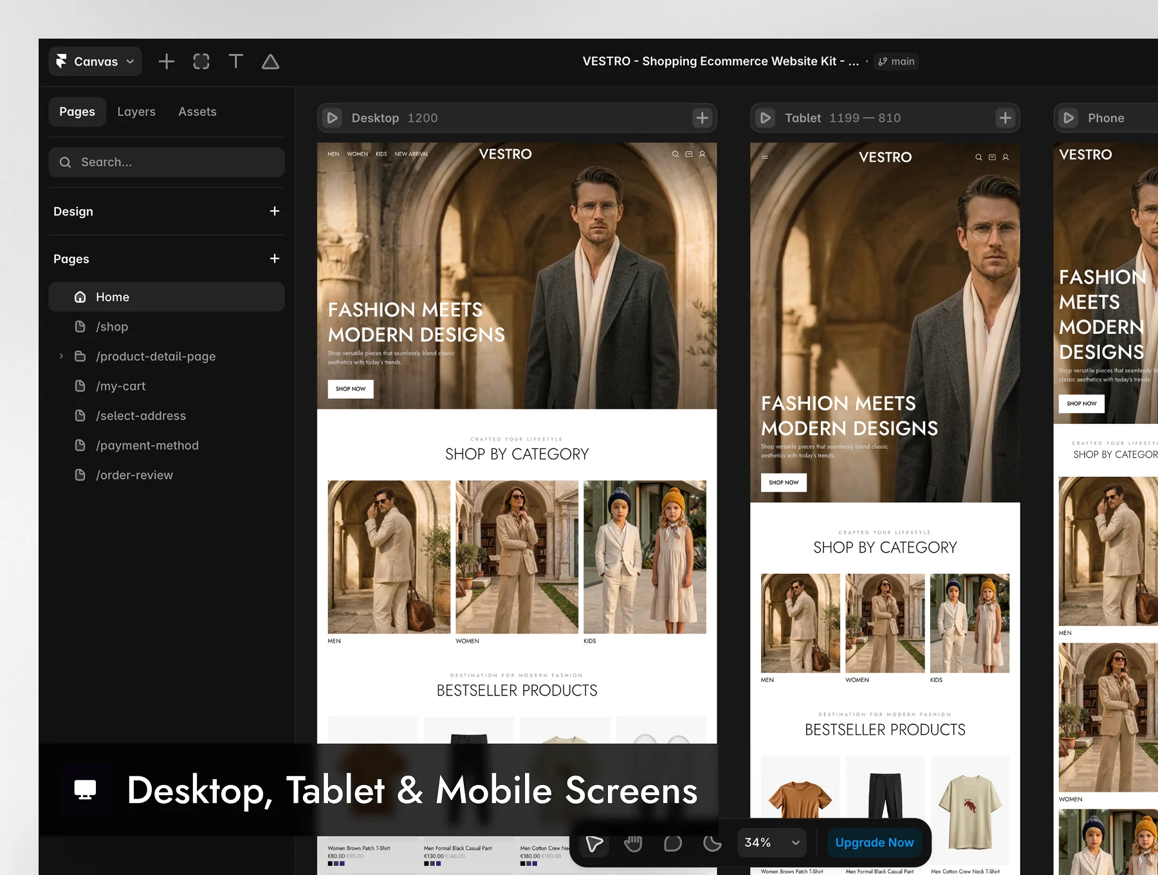Add a breakpoint next to Tablet 1199—810

pos(1006,118)
